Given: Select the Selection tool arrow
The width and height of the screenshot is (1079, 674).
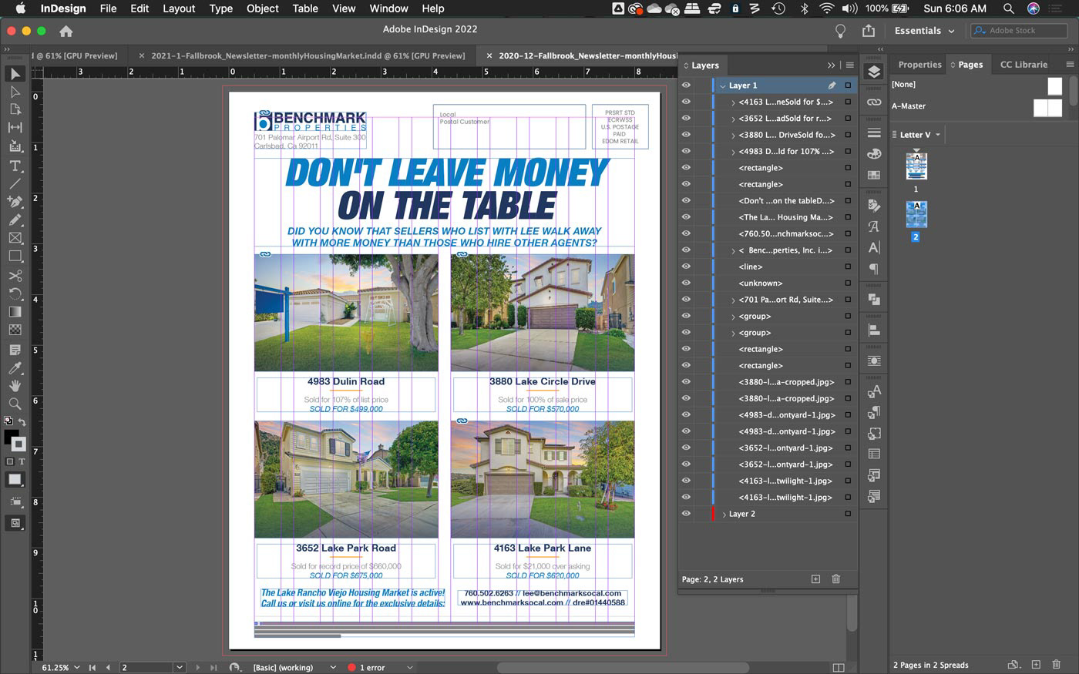Looking at the screenshot, I should point(15,74).
